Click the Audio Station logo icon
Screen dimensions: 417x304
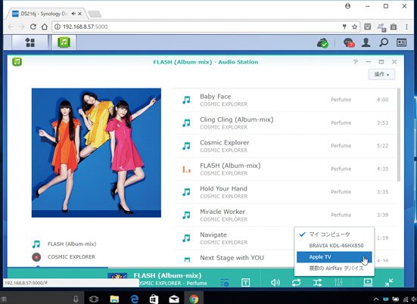(17, 62)
